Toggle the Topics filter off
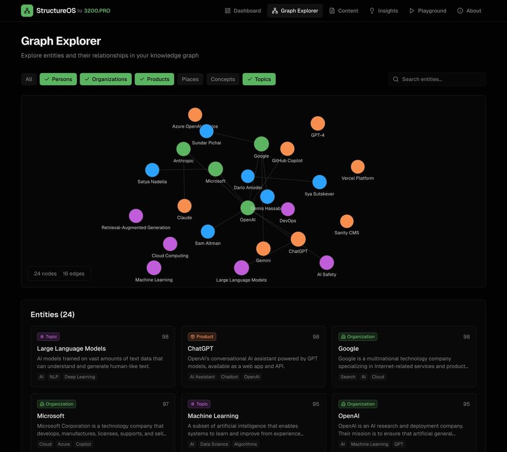 click(x=259, y=79)
